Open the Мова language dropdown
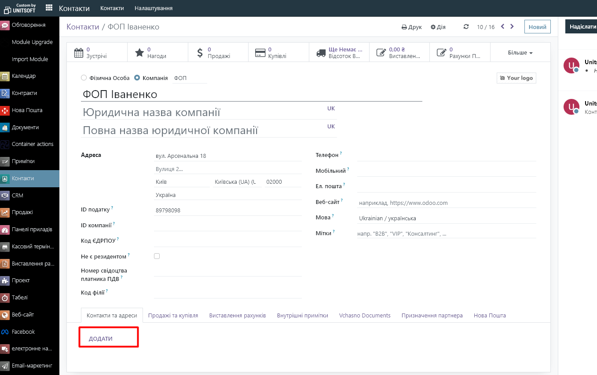The width and height of the screenshot is (597, 375). point(446,218)
